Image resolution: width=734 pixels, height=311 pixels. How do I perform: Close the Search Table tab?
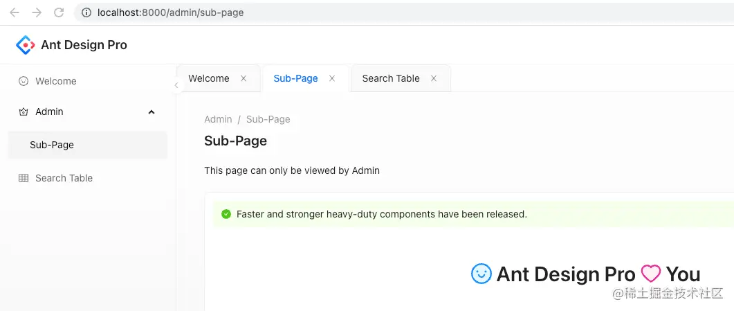[434, 78]
